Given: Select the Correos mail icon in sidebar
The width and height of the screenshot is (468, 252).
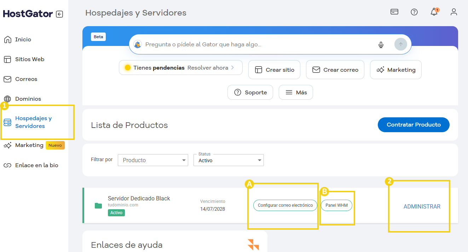Looking at the screenshot, I should pos(8,79).
